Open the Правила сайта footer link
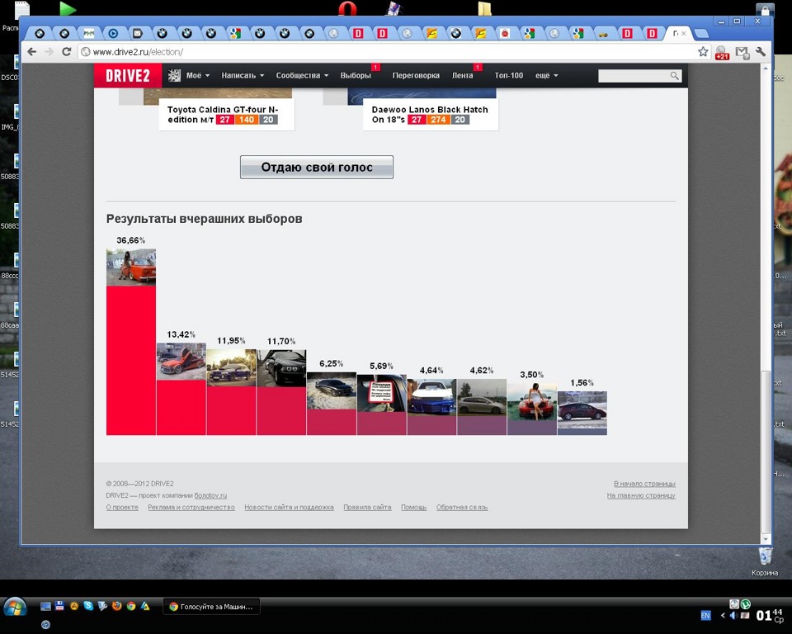The height and width of the screenshot is (634, 792). [x=367, y=507]
